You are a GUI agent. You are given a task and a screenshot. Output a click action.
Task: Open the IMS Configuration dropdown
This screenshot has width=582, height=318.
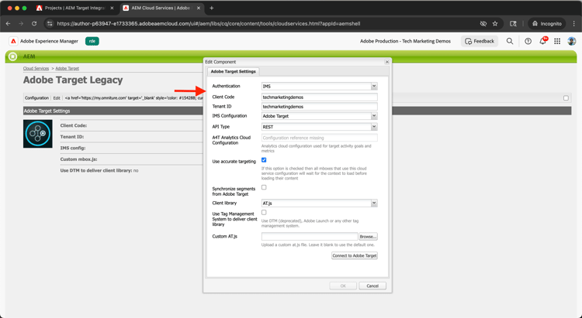tap(374, 116)
